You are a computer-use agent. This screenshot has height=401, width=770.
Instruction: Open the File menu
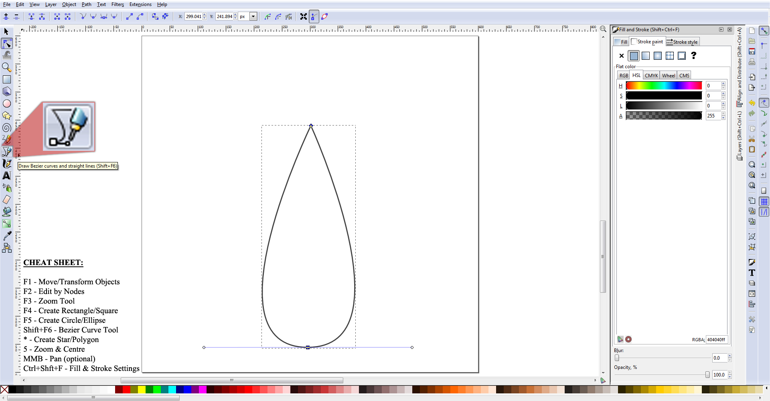tap(7, 4)
